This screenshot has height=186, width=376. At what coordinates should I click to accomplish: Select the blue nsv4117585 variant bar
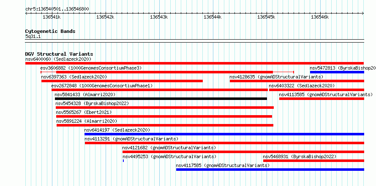270,170
